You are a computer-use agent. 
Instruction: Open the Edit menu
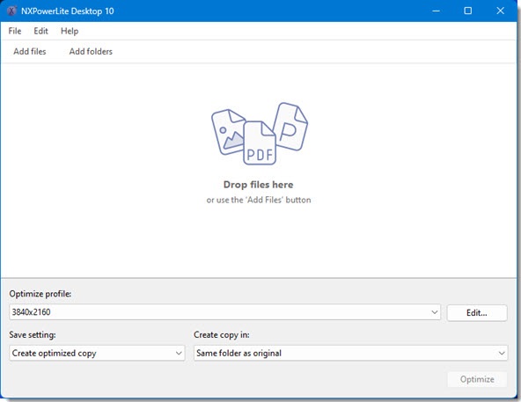[x=40, y=31]
